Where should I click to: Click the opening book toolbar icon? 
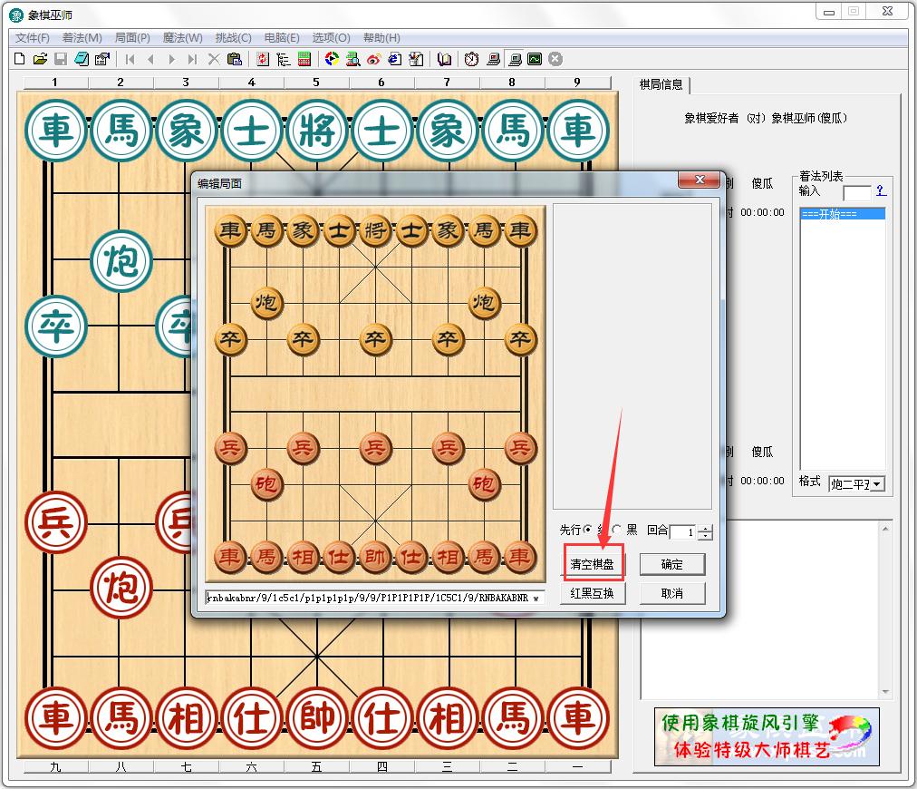[x=445, y=59]
